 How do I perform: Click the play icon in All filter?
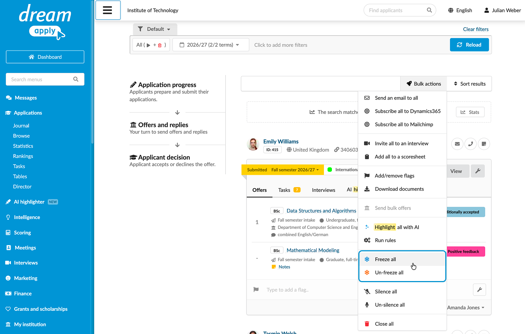coord(148,45)
